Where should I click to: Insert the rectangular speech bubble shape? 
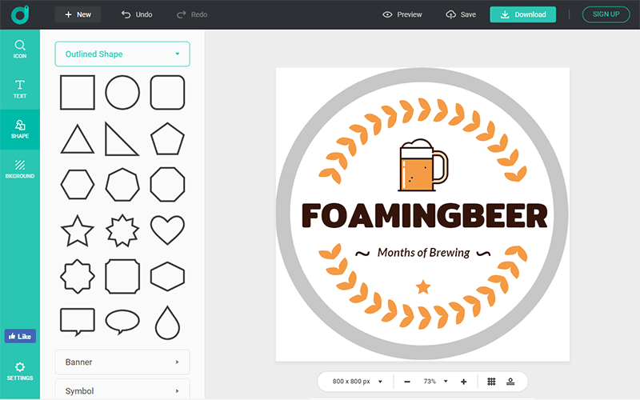[78, 322]
